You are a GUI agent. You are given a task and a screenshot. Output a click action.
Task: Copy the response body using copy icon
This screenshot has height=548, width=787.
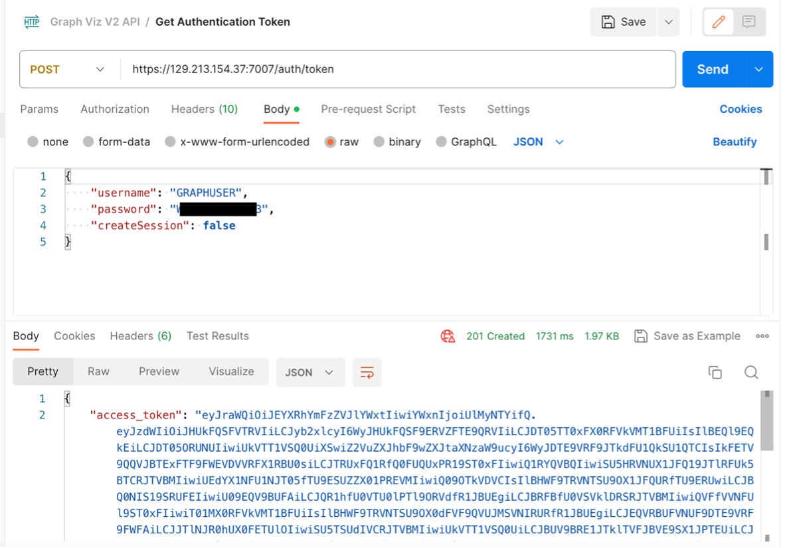pyautogui.click(x=715, y=373)
